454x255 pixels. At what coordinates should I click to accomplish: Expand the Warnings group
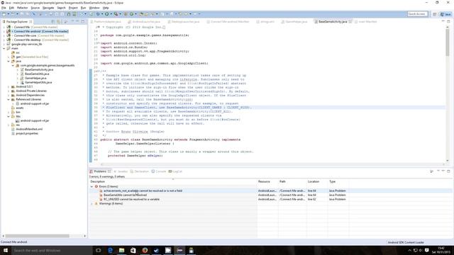tap(92, 204)
